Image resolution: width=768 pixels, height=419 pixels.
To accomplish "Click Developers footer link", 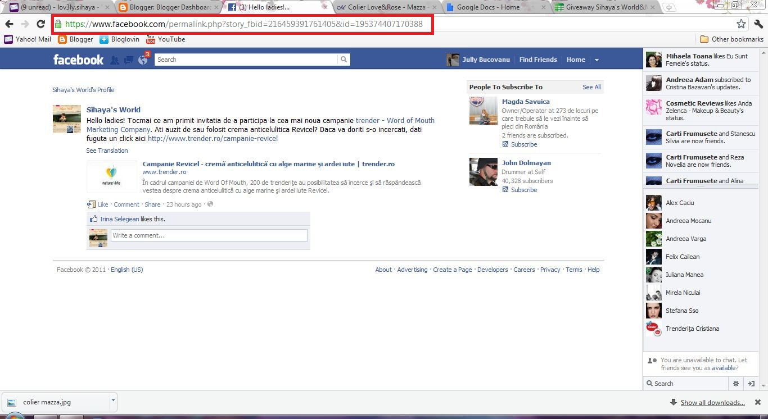I will (x=493, y=270).
